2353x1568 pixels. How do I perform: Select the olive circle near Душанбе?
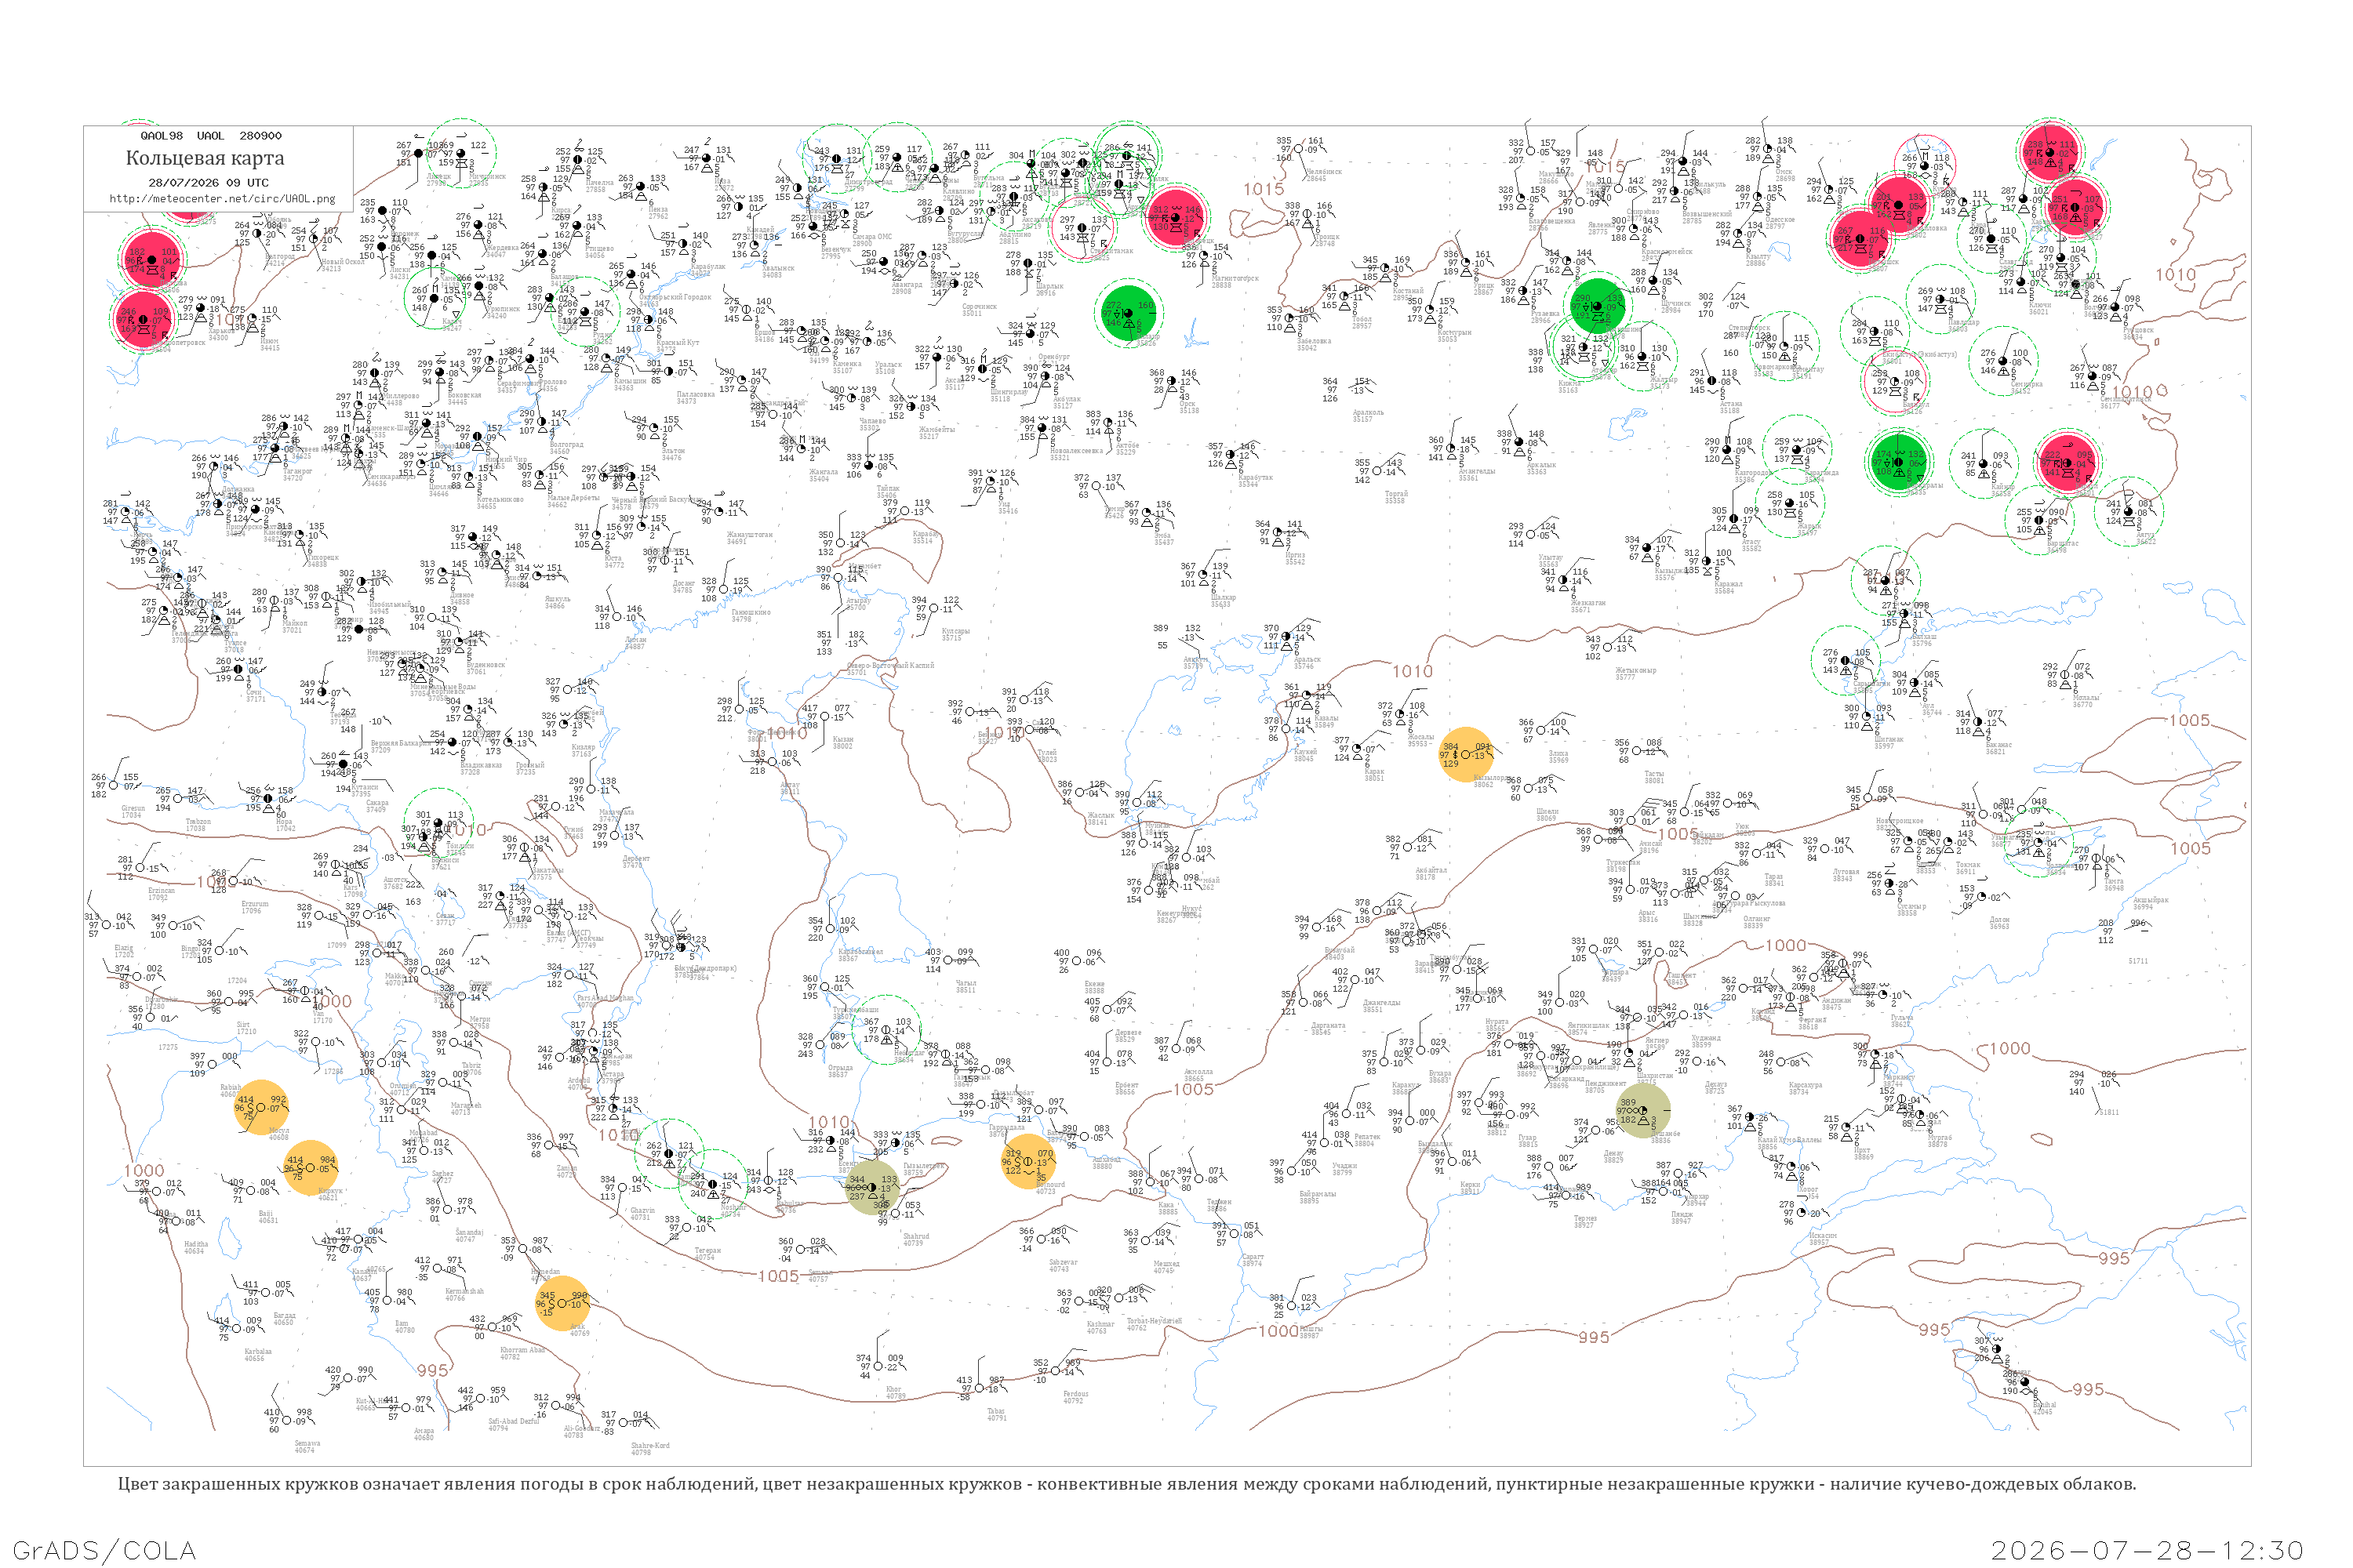pyautogui.click(x=1642, y=1110)
